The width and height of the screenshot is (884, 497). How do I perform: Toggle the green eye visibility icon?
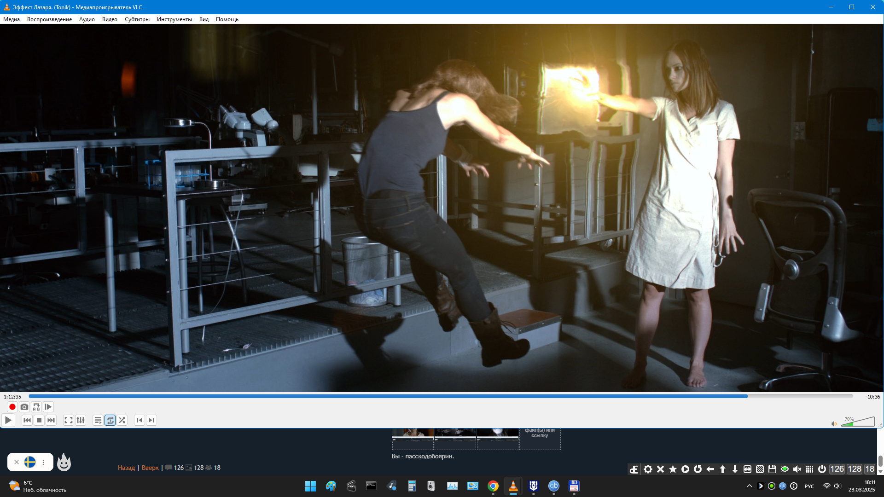coord(785,469)
